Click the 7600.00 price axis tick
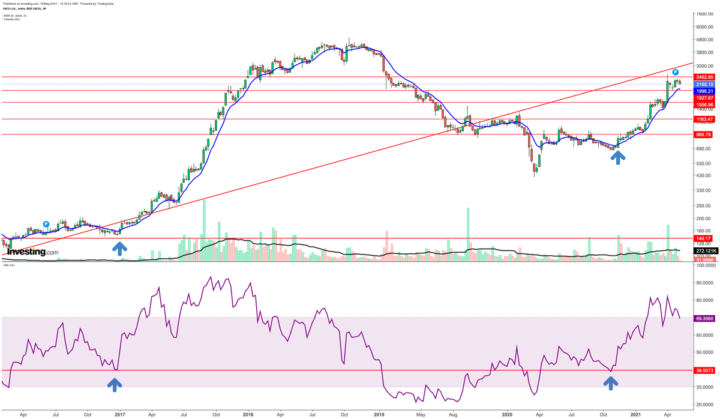 [704, 13]
